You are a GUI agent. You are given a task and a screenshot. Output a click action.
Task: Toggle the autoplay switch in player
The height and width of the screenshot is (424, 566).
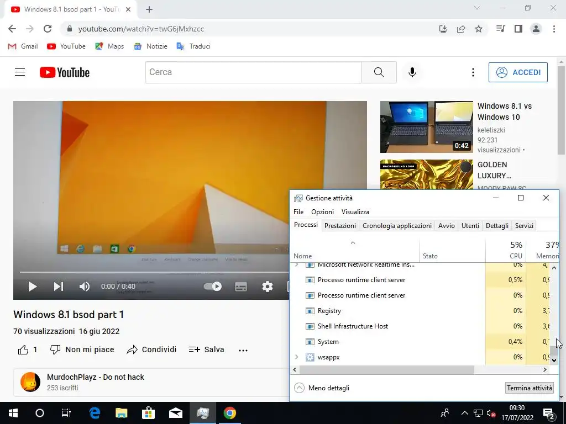213,287
